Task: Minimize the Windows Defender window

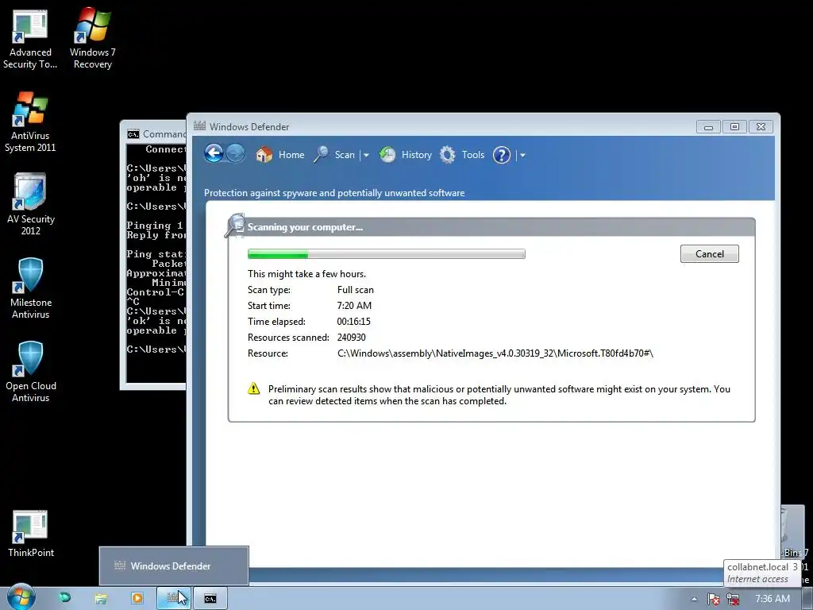Action: click(708, 126)
